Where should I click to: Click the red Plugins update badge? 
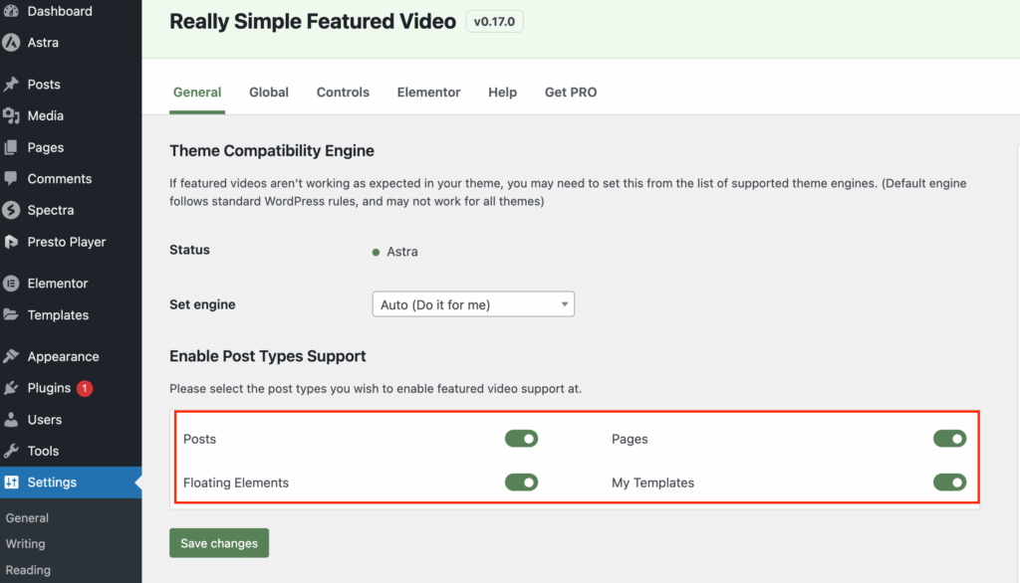tap(85, 388)
